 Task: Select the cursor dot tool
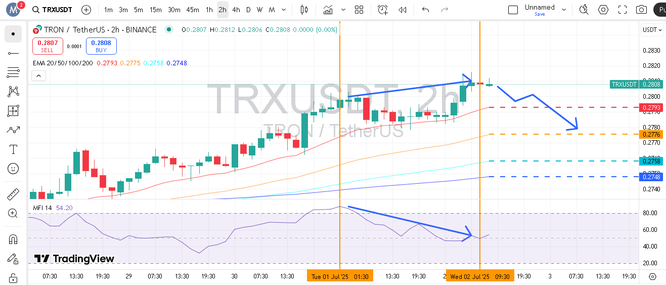tap(13, 34)
